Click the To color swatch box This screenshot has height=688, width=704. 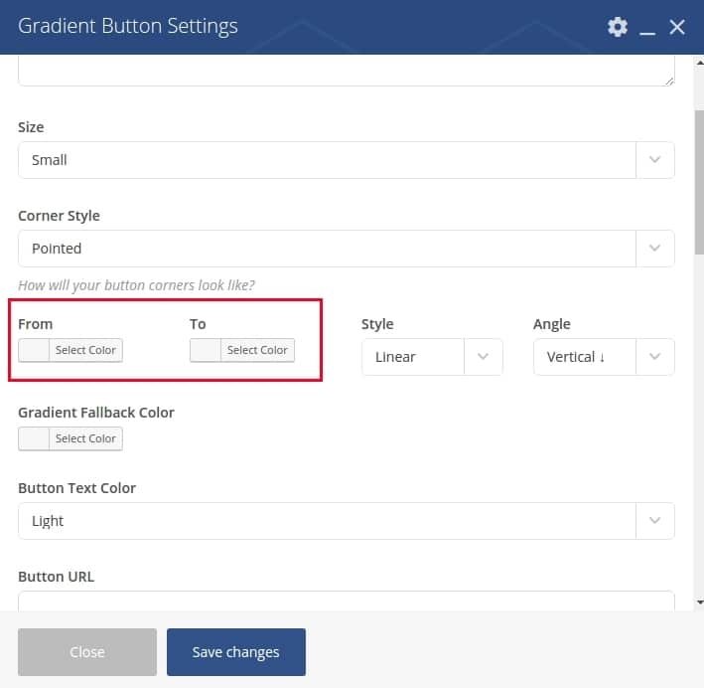click(206, 350)
